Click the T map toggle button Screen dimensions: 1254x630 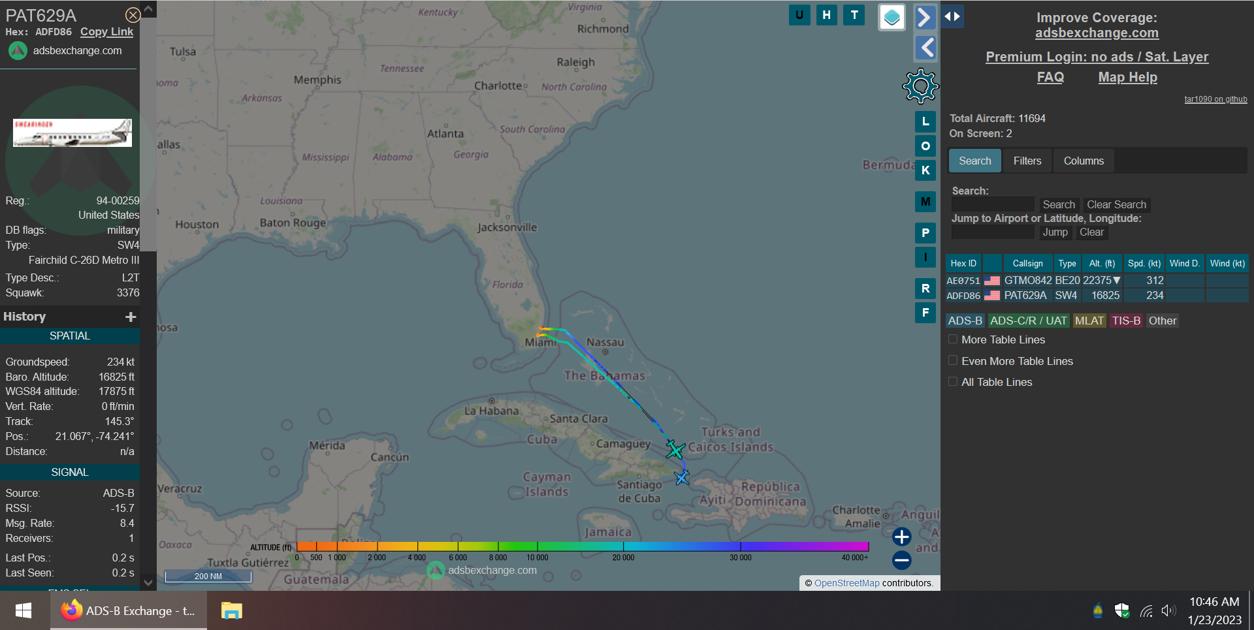[854, 15]
